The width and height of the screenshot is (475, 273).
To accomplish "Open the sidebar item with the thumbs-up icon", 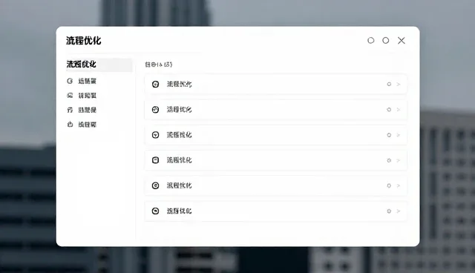I will (81, 125).
